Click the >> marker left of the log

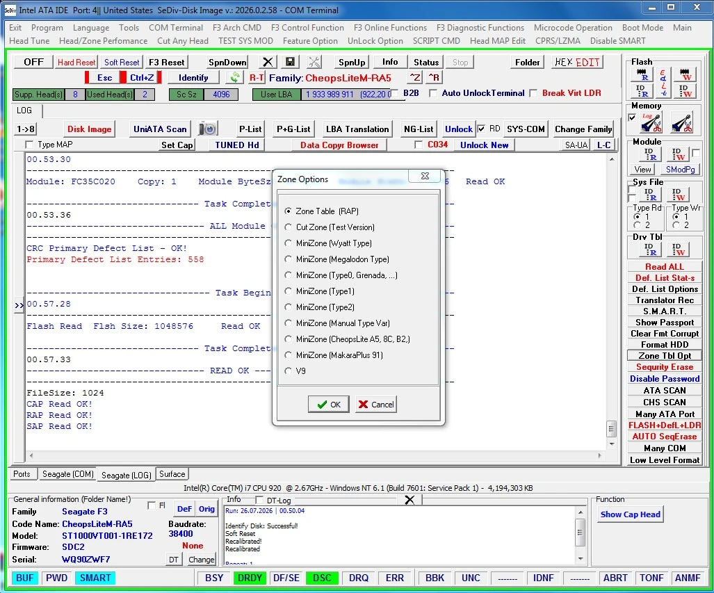point(19,305)
